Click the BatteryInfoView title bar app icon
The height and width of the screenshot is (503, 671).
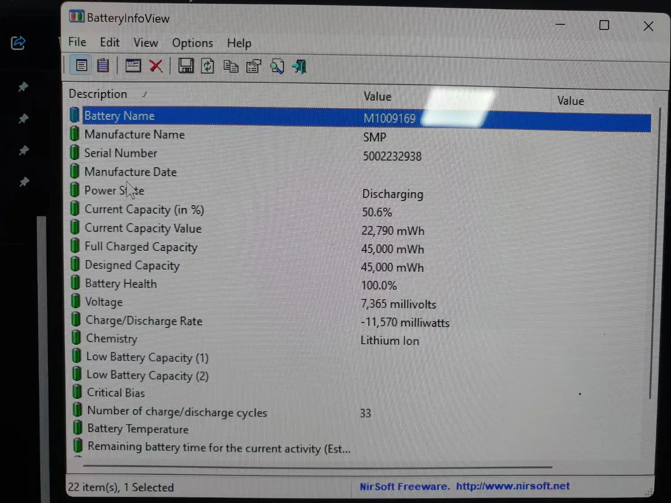76,17
